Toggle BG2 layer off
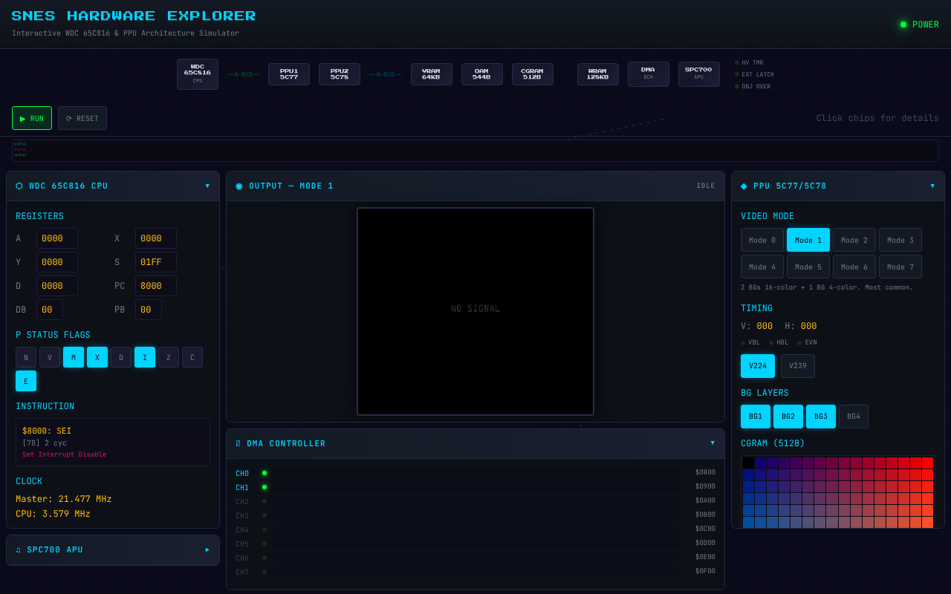Viewport: 951px width, 594px height. (x=788, y=417)
